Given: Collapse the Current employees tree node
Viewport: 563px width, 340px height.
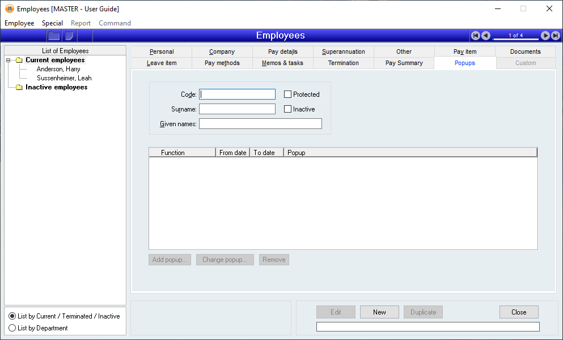Looking at the screenshot, I should (8, 60).
